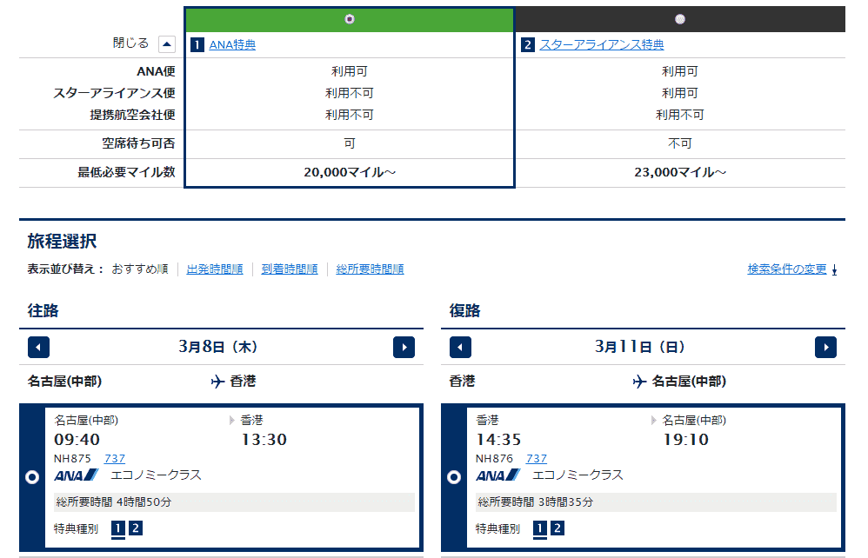
Task: Click おすすめ順 sort option text
Action: [140, 269]
